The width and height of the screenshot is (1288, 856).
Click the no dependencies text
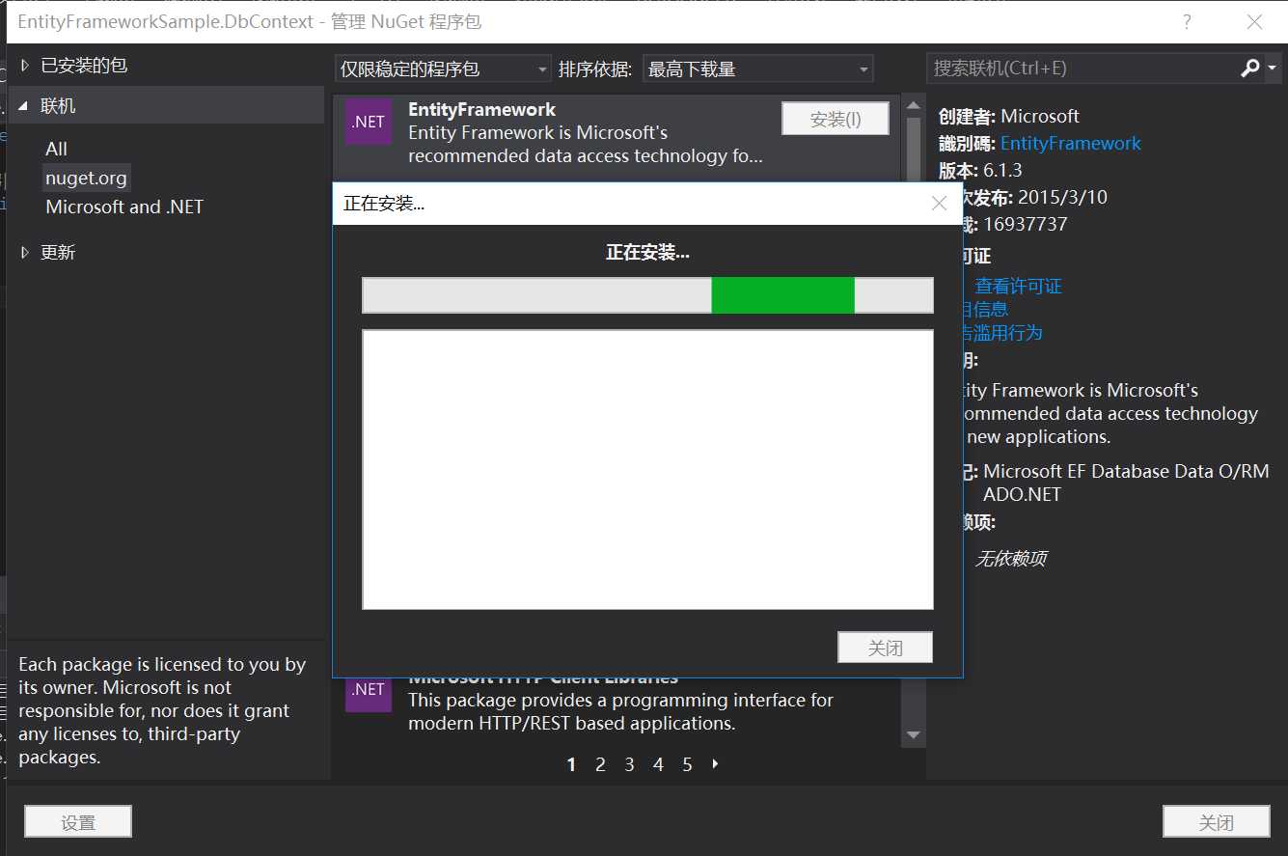1010,558
